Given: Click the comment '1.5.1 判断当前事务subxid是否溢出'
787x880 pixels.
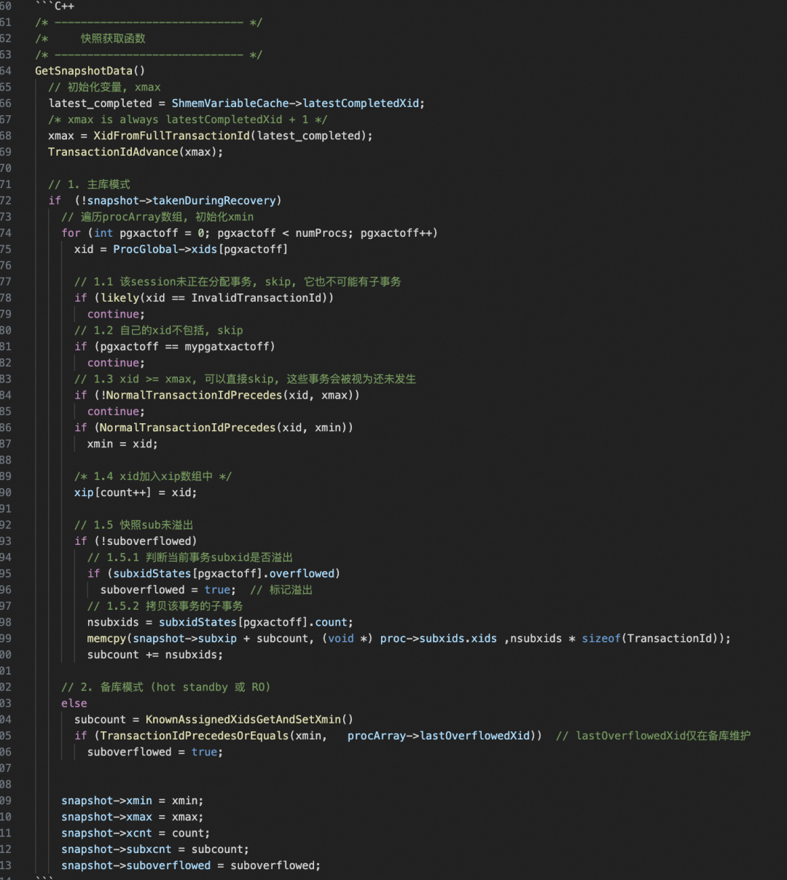Looking at the screenshot, I should [x=190, y=557].
